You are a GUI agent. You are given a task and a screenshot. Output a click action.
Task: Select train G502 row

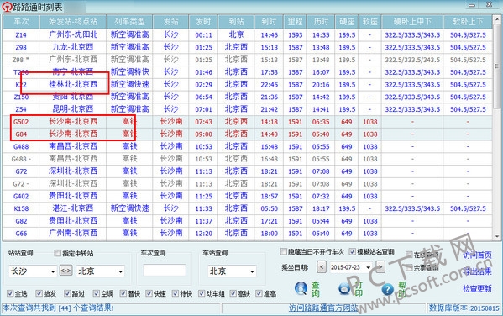[x=247, y=122]
